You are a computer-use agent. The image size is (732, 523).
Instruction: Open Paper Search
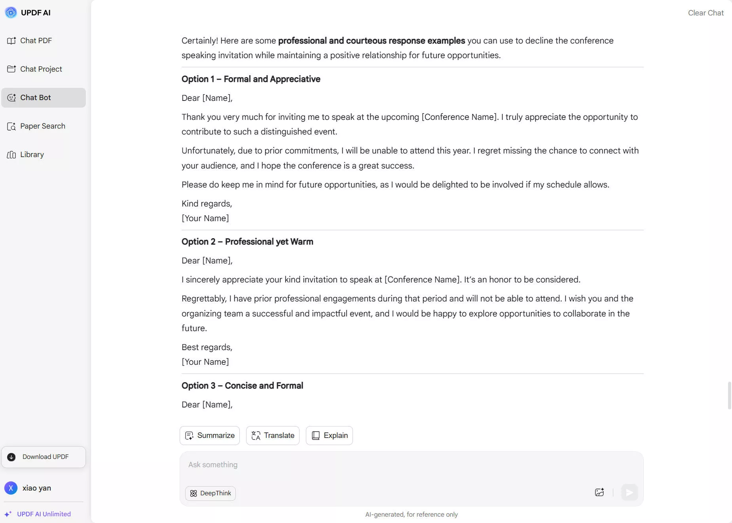point(42,126)
